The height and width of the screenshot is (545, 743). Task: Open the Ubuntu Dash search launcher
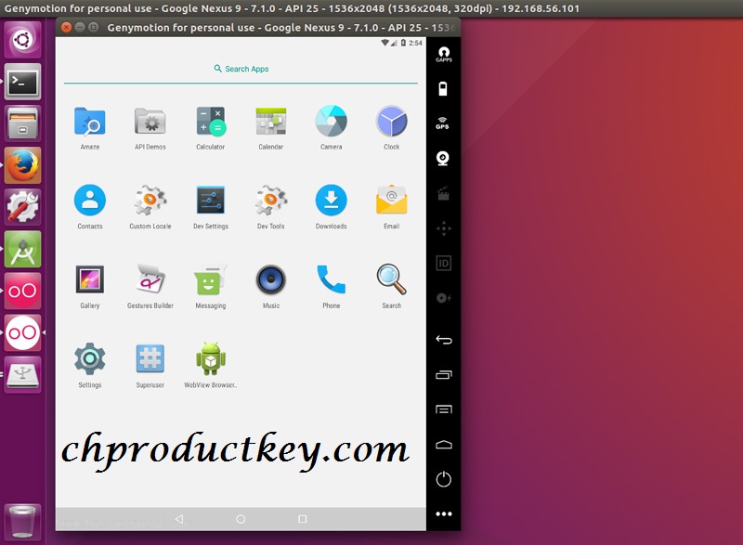[22, 40]
